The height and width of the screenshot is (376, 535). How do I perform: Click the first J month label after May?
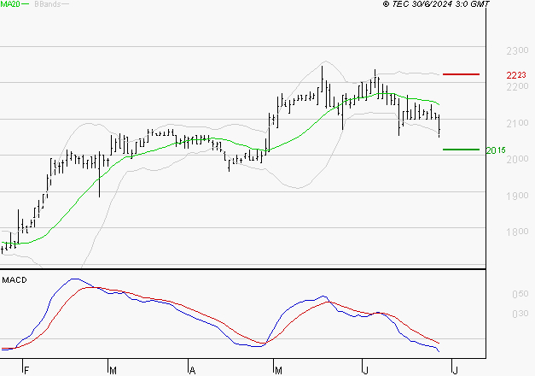[x=366, y=371]
